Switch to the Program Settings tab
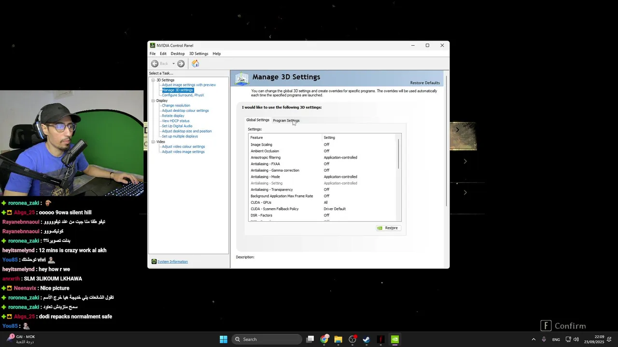This screenshot has width=618, height=347. pyautogui.click(x=286, y=120)
